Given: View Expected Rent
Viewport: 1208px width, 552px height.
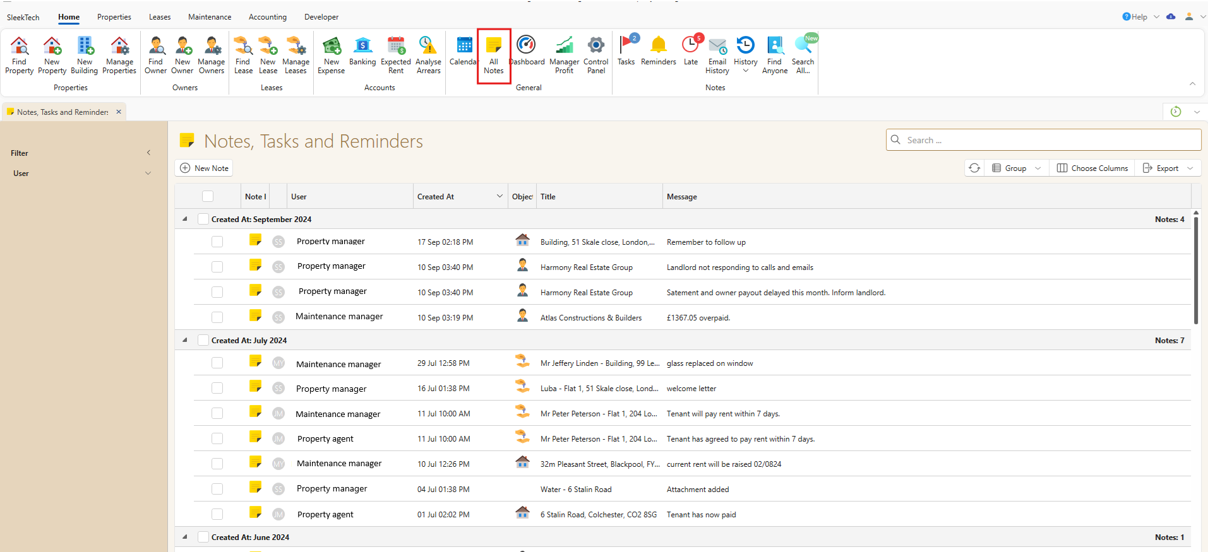Looking at the screenshot, I should point(396,55).
